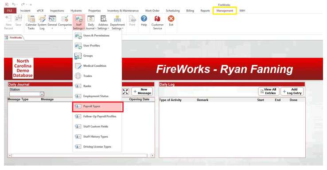This screenshot has height=170, width=327.
Task: Click the New Message button
Action: tap(142, 91)
